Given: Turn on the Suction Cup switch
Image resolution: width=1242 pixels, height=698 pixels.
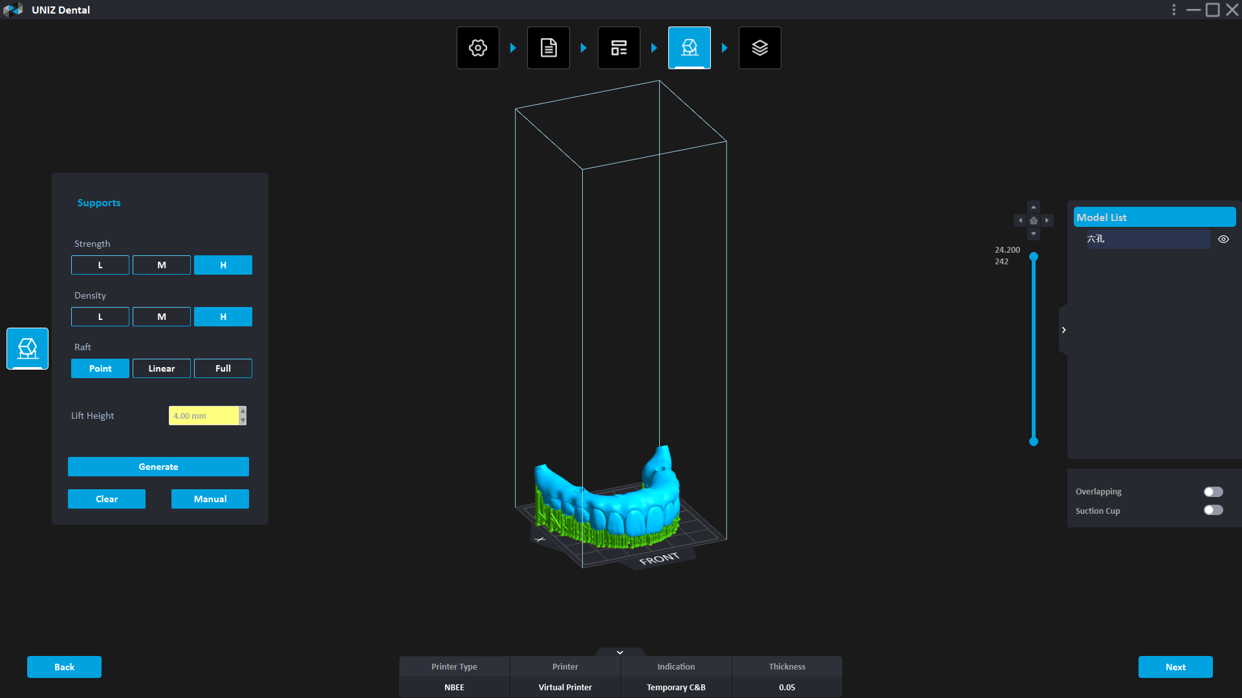Looking at the screenshot, I should (x=1213, y=511).
